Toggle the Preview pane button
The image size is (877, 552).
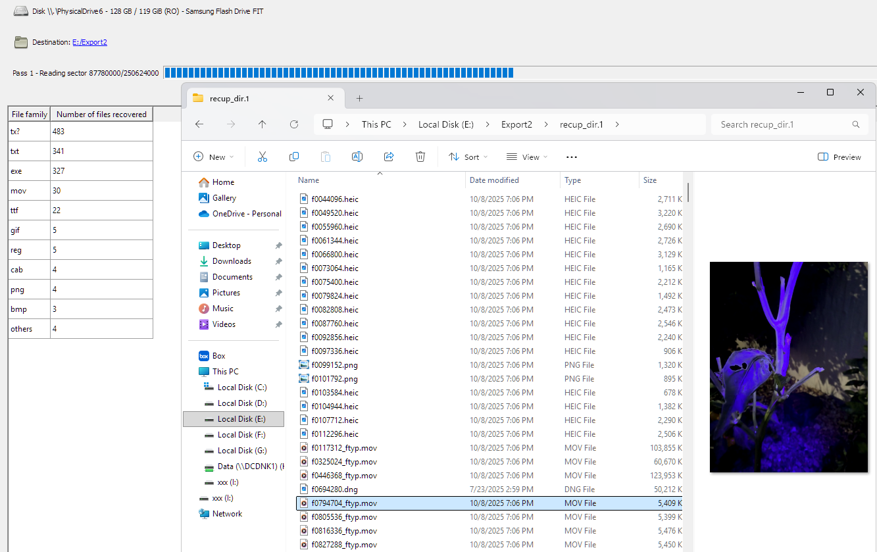[839, 157]
